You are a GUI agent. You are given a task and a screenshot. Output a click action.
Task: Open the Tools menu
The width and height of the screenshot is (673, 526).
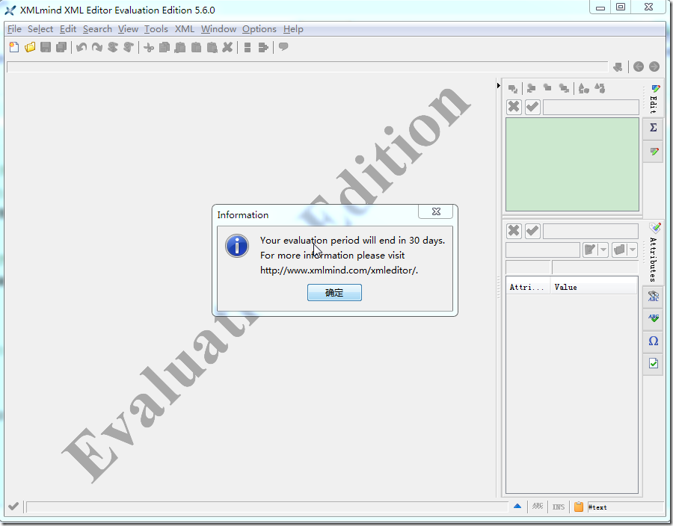click(156, 29)
